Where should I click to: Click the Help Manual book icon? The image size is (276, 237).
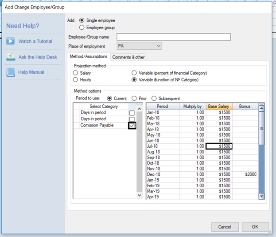click(x=10, y=72)
